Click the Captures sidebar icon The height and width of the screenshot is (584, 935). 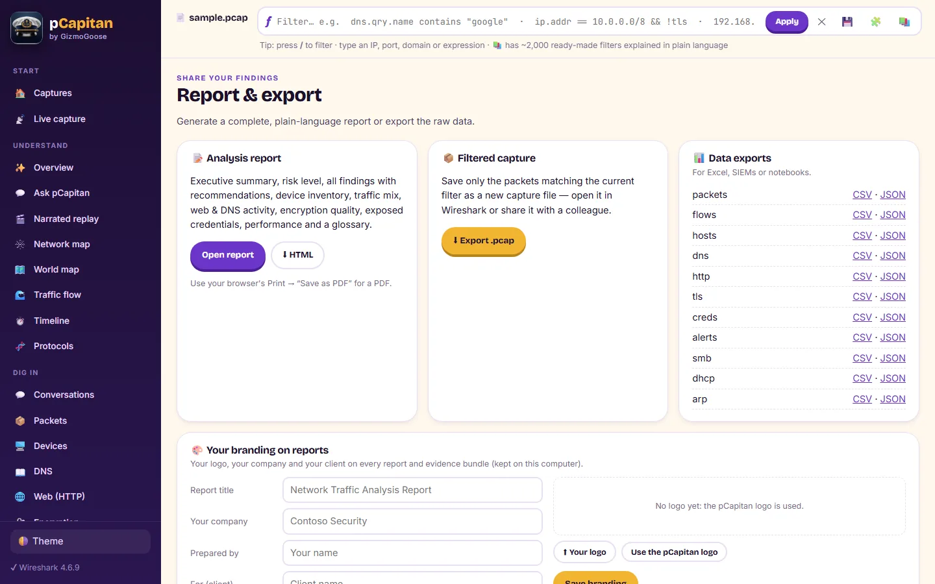coord(20,93)
